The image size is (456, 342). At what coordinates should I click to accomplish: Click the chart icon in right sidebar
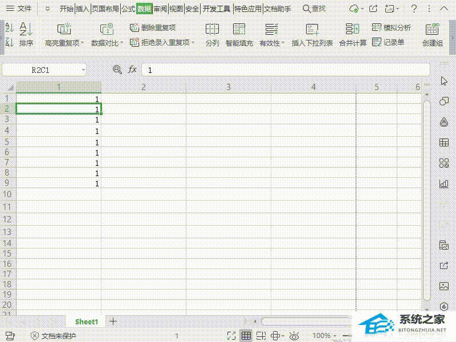pos(444,184)
